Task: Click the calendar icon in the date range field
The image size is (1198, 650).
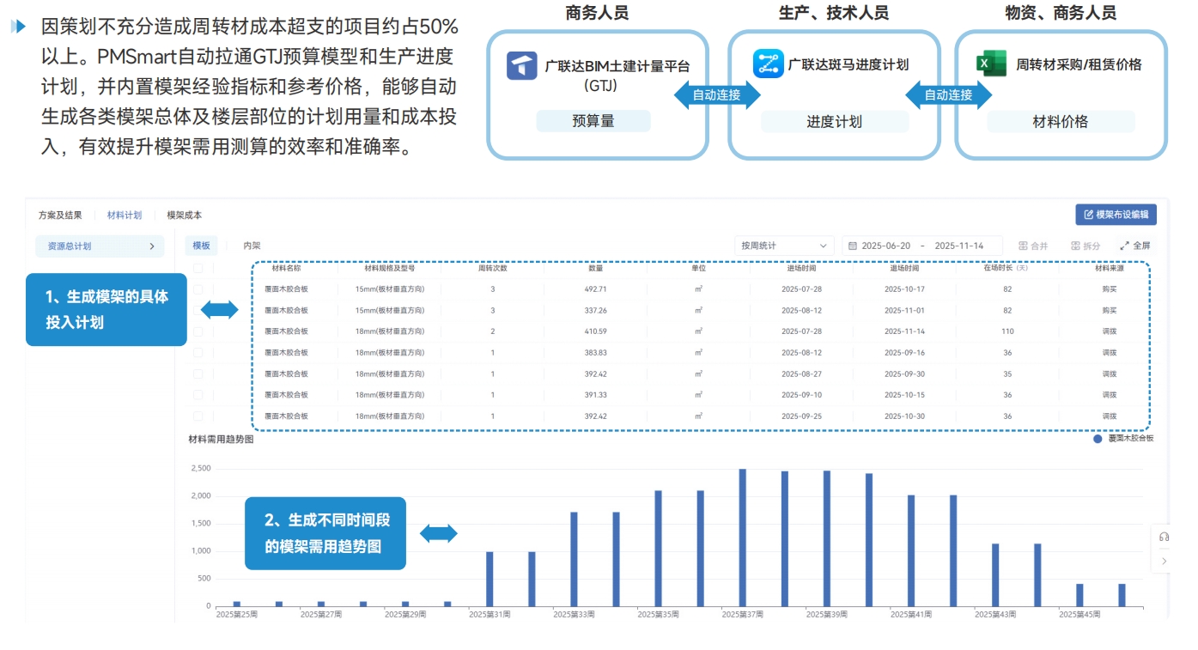Action: click(x=852, y=246)
